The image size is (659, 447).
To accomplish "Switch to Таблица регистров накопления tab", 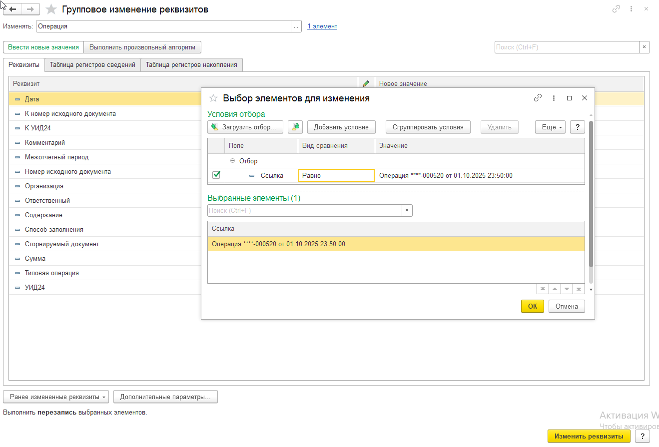I will tap(191, 65).
